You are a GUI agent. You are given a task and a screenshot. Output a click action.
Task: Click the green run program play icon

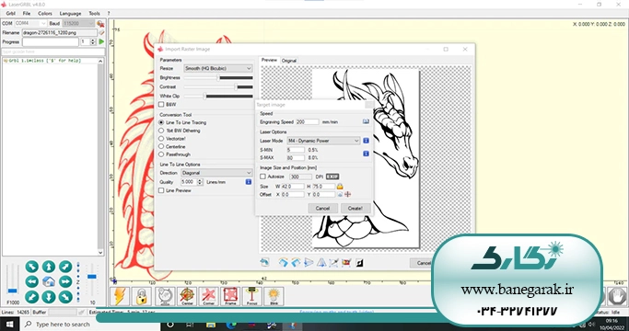tap(101, 41)
